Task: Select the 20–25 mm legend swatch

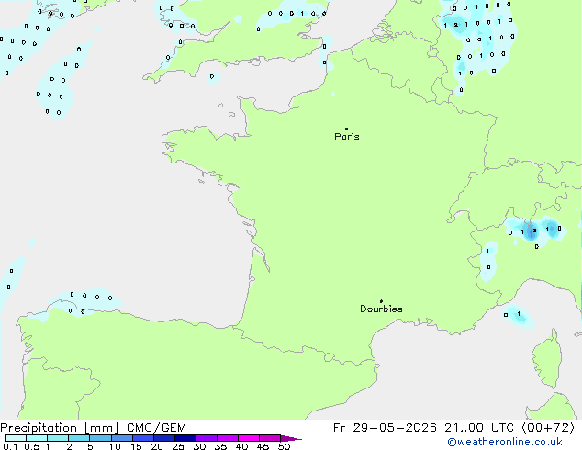Action: [164, 438]
